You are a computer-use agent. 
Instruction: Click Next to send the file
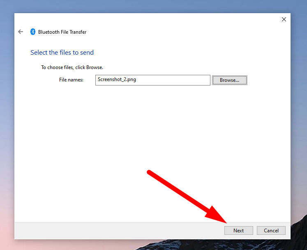coord(238,230)
